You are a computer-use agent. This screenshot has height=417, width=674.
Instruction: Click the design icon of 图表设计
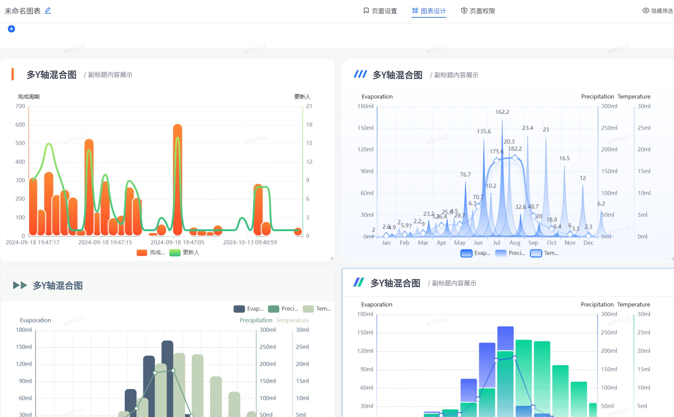[415, 11]
